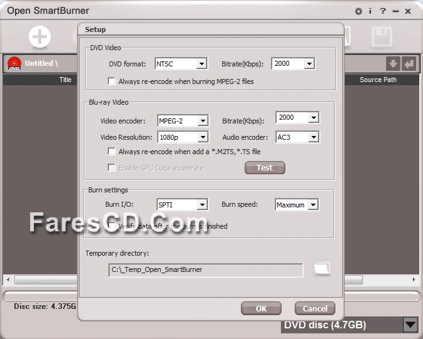Cancel the Setup dialog

coord(315,308)
